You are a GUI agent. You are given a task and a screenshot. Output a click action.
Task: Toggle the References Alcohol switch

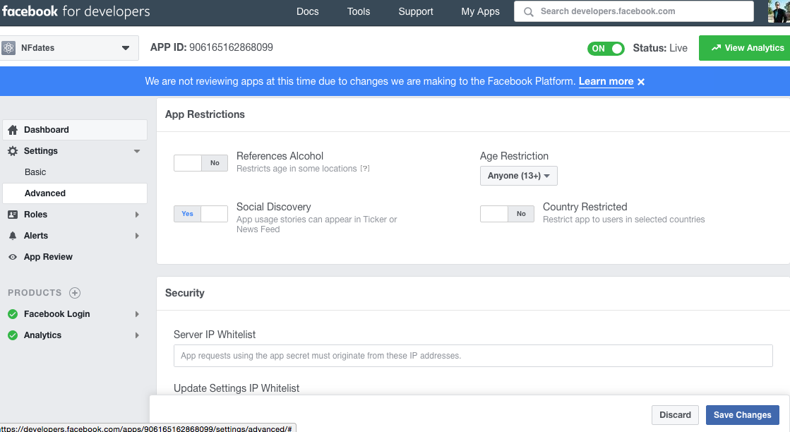(x=201, y=162)
